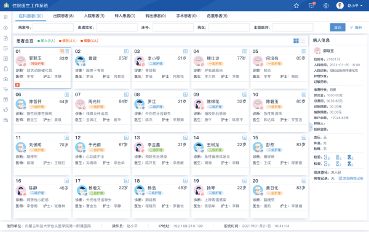The width and height of the screenshot is (369, 232).
Task: Select the bed 13 patient card 李金鑫
Action: click(161, 150)
